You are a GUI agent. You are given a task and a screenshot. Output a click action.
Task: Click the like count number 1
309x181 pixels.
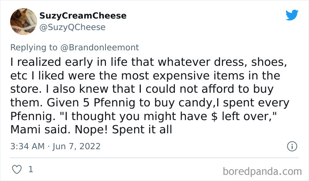[30, 169]
